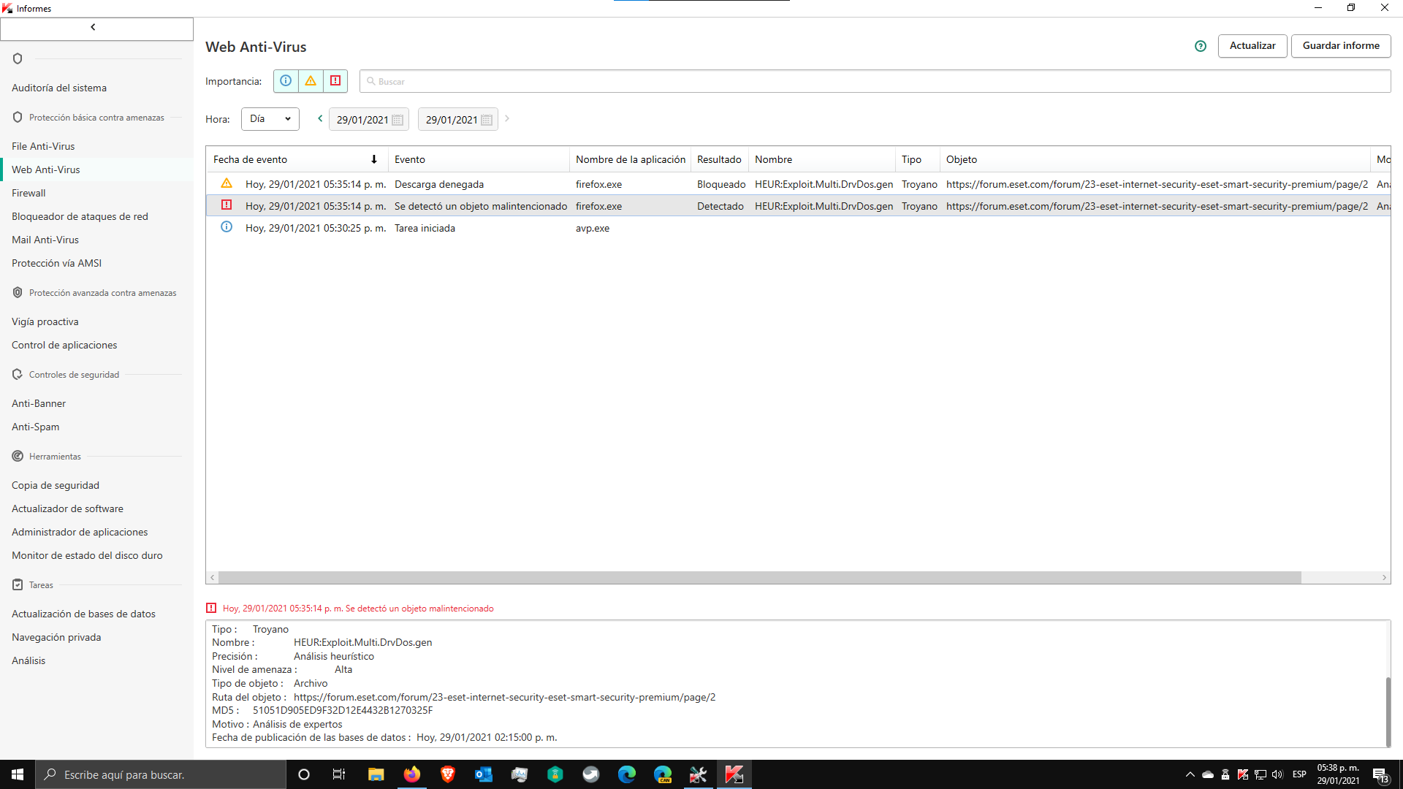The image size is (1403, 789).
Task: Open Windows Start menu
Action: point(18,774)
